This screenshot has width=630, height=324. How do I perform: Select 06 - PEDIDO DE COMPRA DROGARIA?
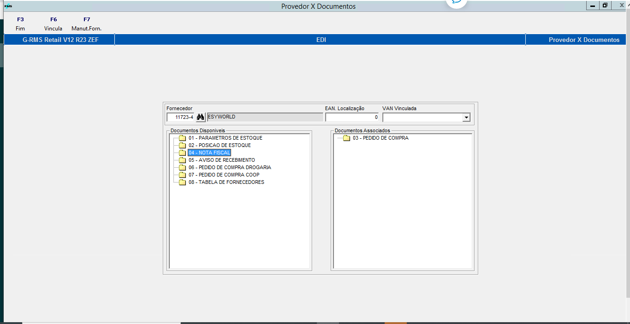tap(230, 167)
